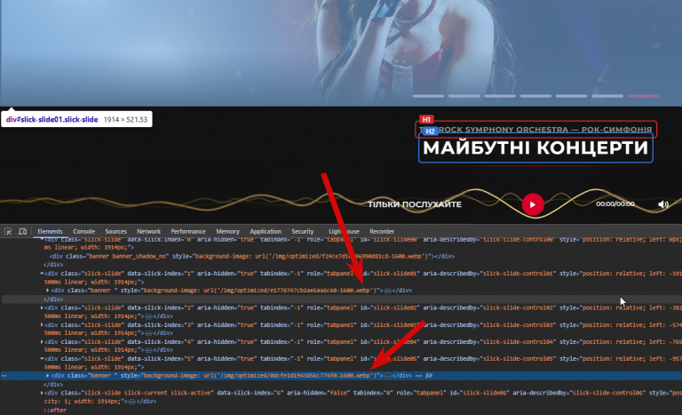Select the ::after pseudo-element row

pos(55,411)
